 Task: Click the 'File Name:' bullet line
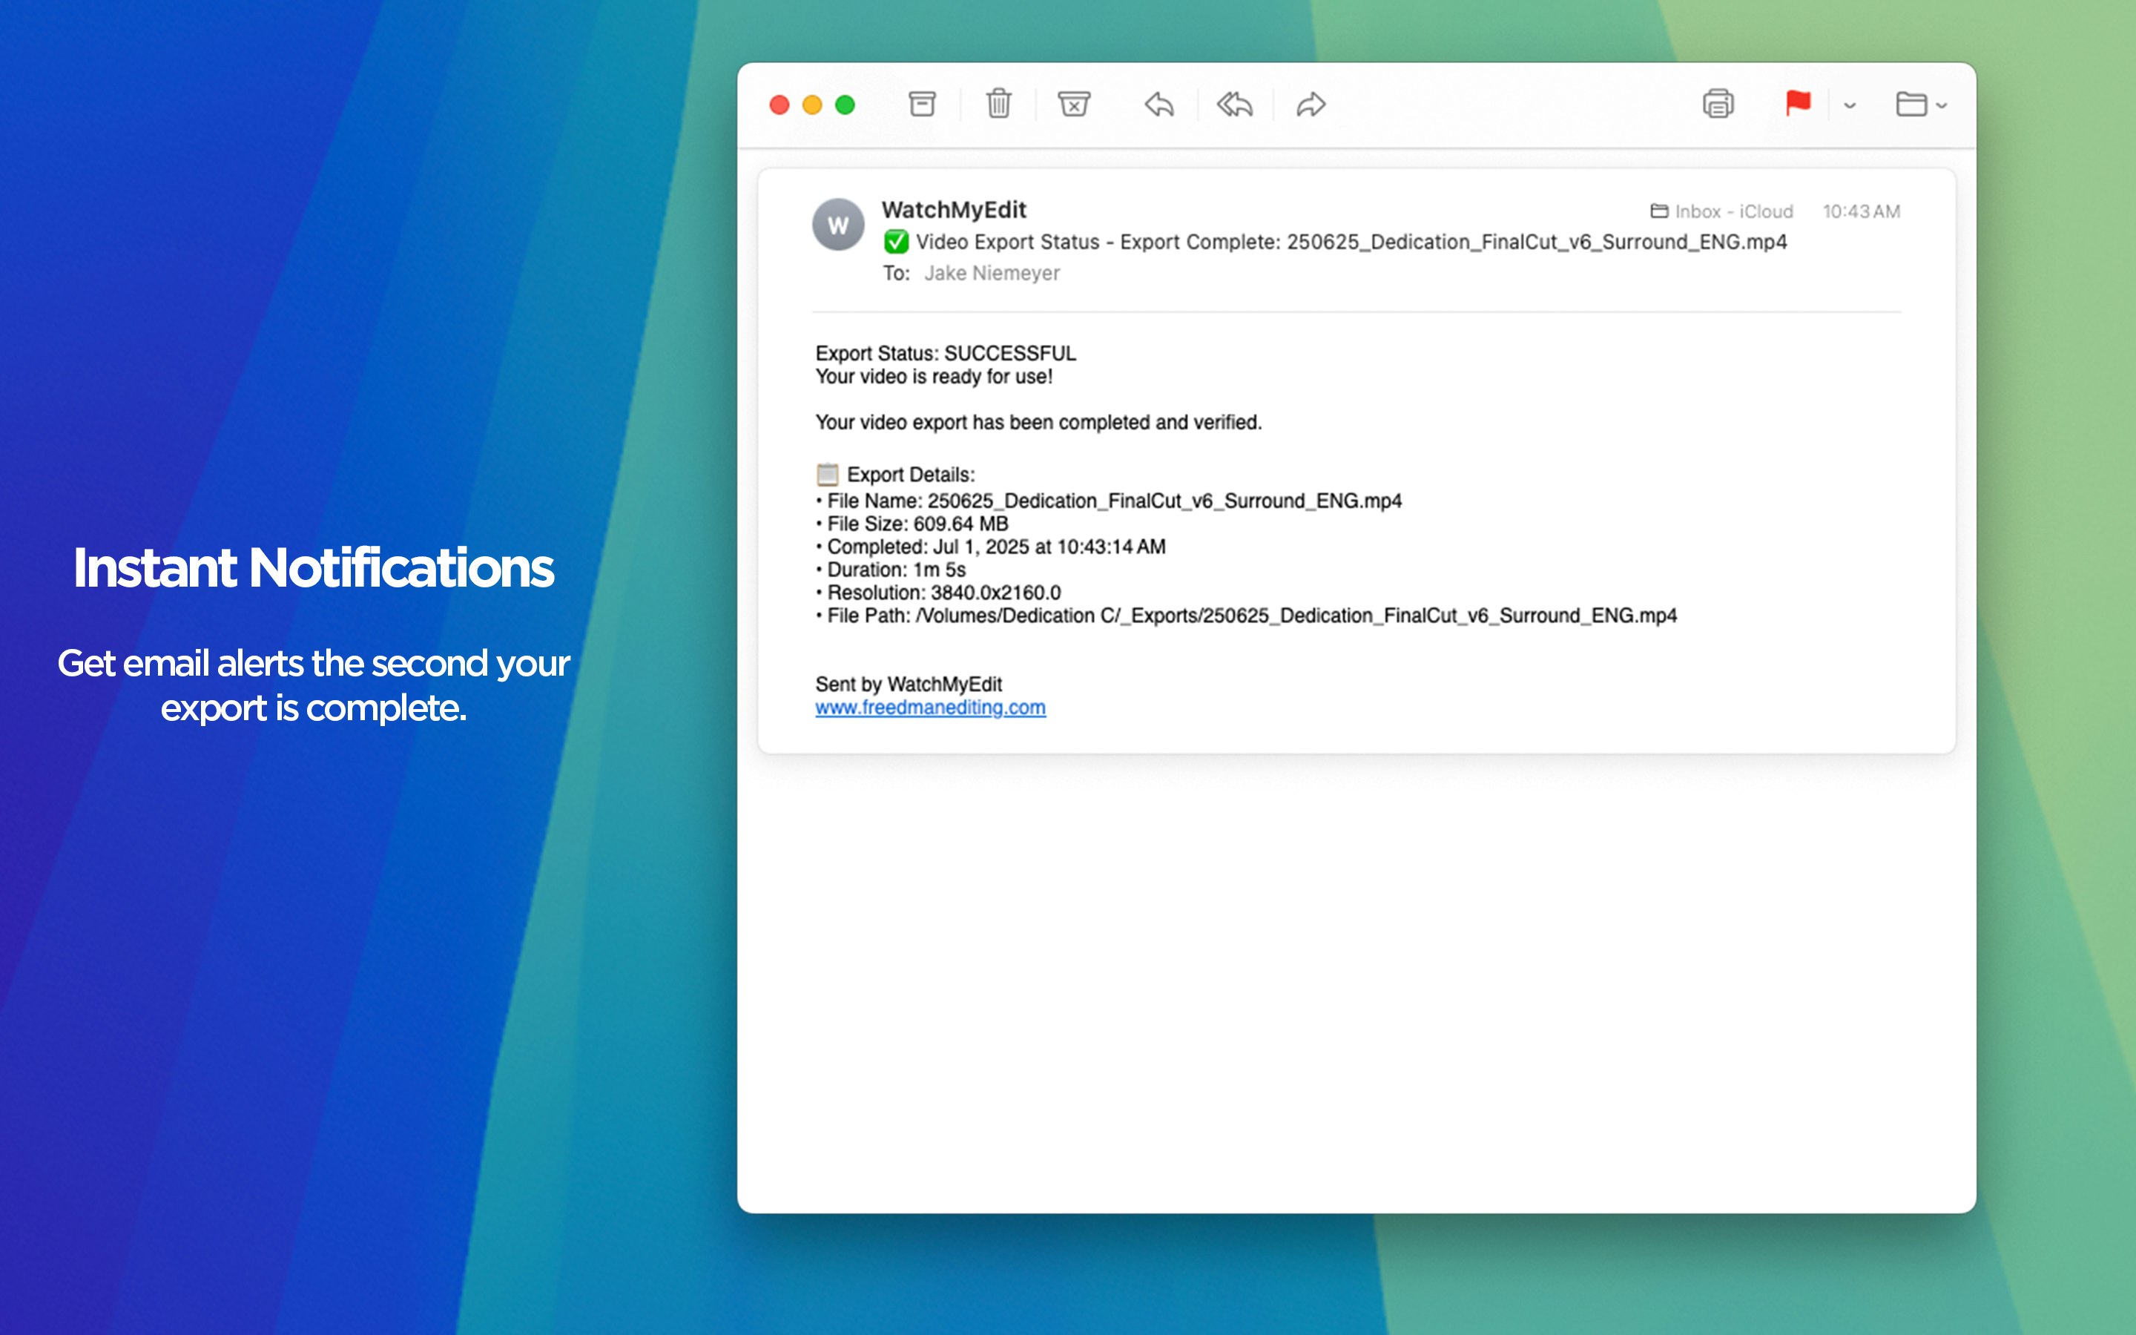pos(1109,501)
